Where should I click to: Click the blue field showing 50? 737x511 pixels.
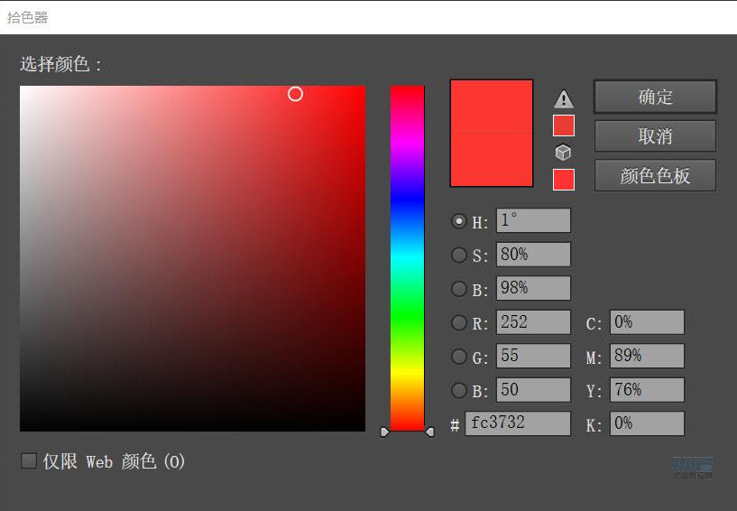[533, 390]
